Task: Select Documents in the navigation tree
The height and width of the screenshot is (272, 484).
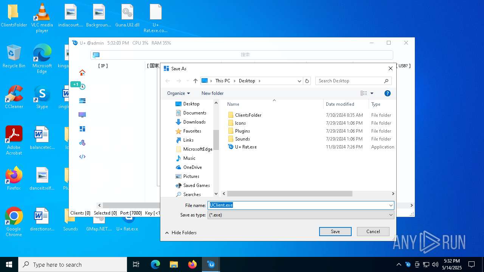Action: point(195,113)
